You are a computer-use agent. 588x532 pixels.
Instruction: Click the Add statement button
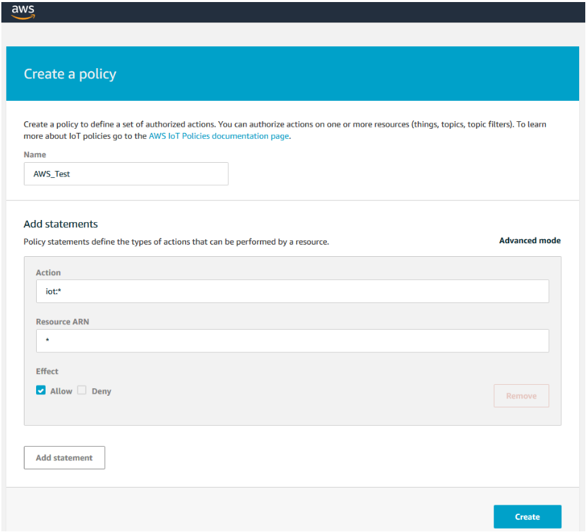(64, 458)
